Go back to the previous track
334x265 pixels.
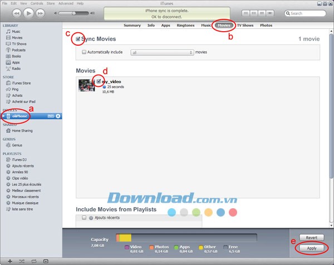[17, 13]
